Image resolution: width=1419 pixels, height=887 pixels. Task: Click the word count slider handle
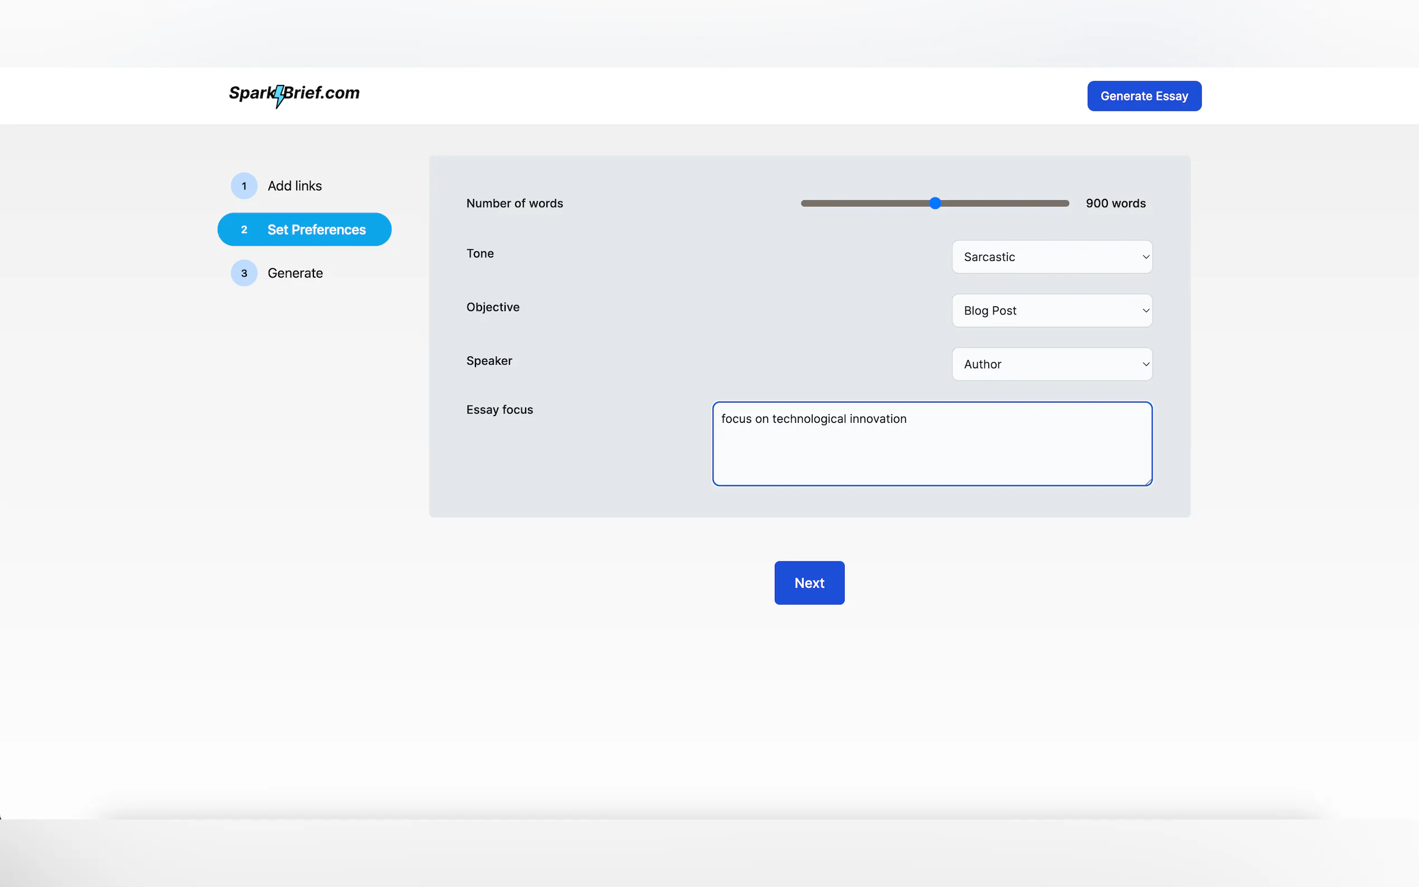tap(935, 203)
